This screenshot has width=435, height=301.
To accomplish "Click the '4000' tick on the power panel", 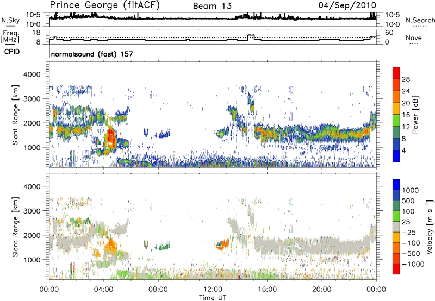I will coord(33,74).
